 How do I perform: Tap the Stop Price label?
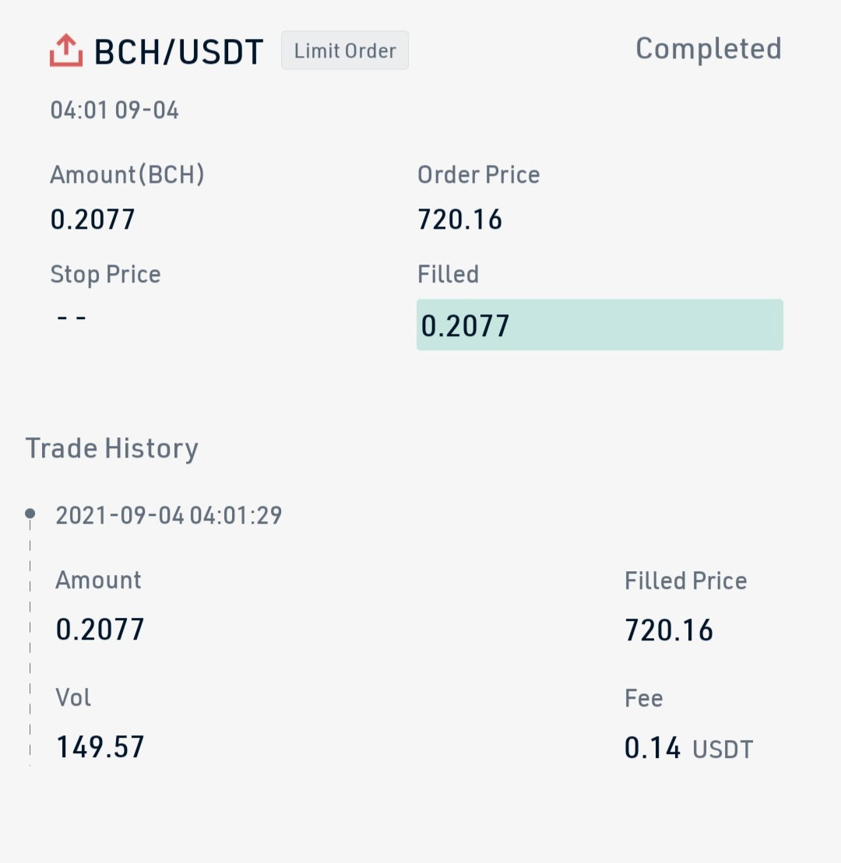[x=105, y=274]
